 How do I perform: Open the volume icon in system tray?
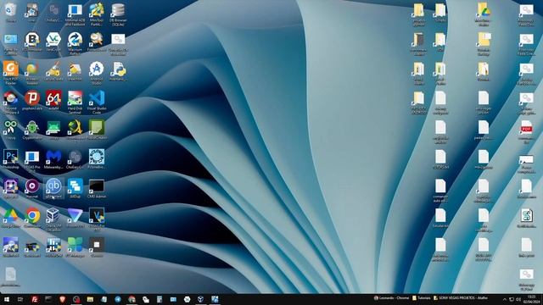518,299
